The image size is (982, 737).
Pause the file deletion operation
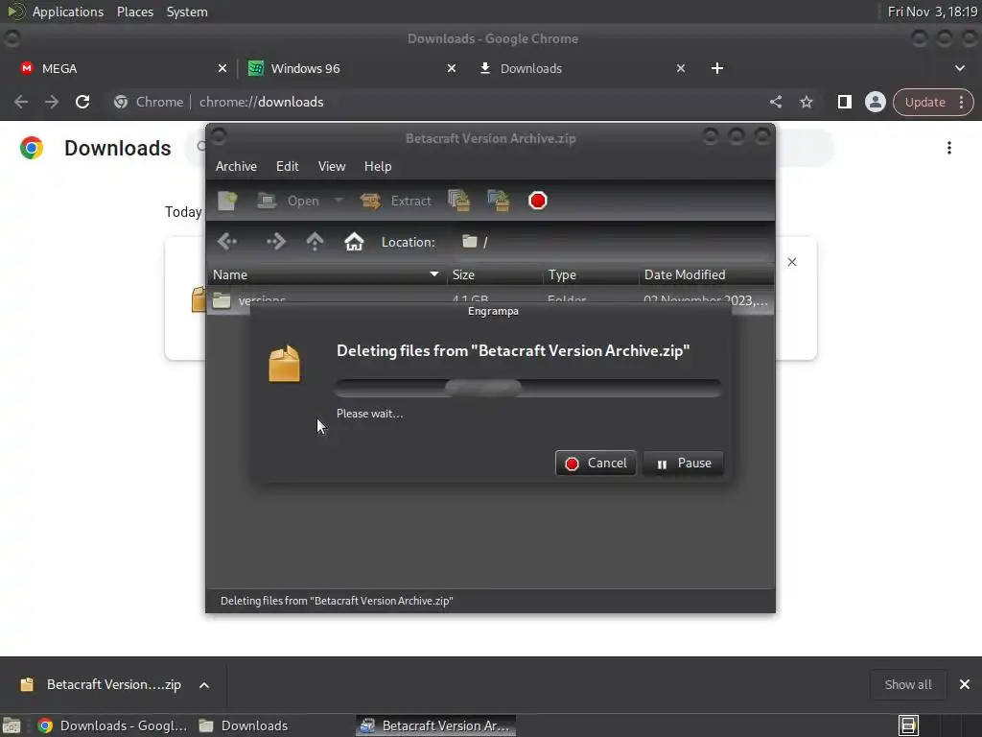(683, 464)
